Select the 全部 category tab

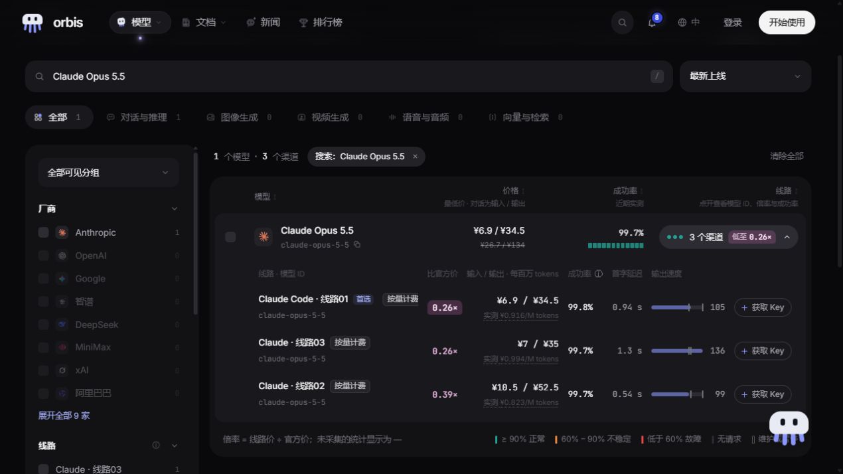pos(58,117)
